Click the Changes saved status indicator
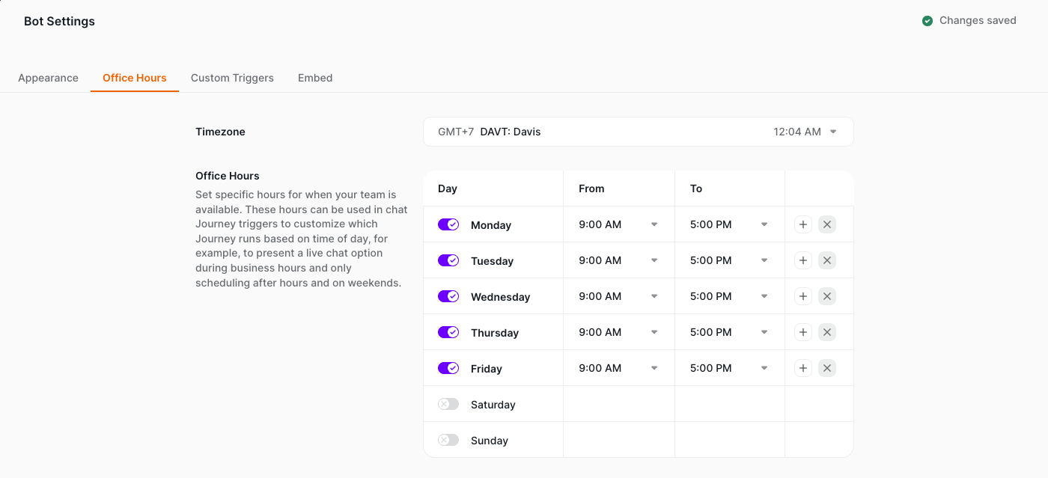 click(969, 21)
